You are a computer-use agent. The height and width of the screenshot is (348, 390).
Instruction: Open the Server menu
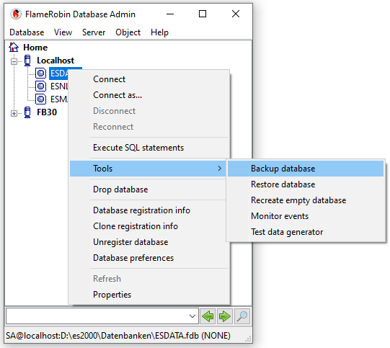[94, 32]
